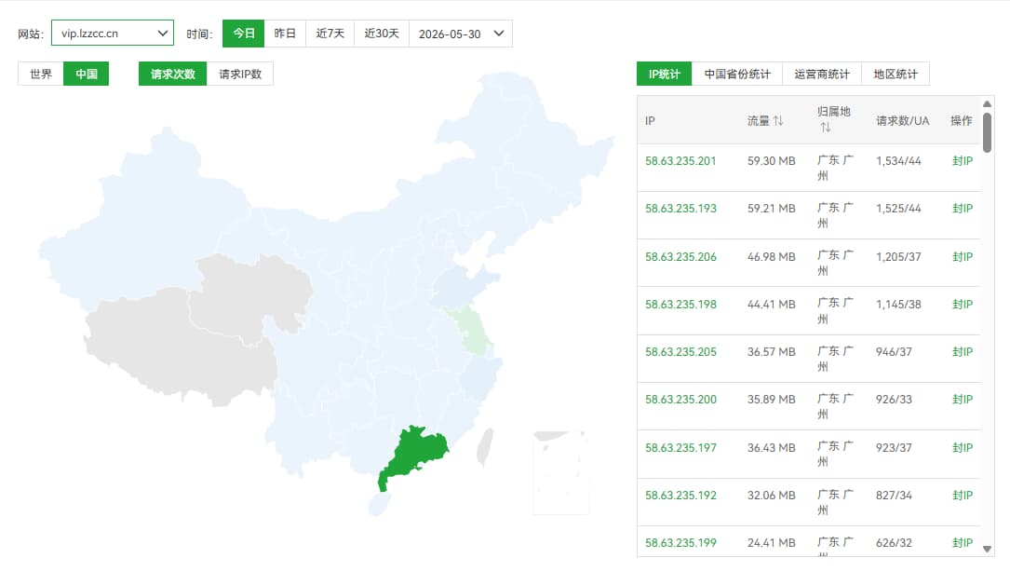Open IP address 58.63.235.201 link

click(x=680, y=161)
